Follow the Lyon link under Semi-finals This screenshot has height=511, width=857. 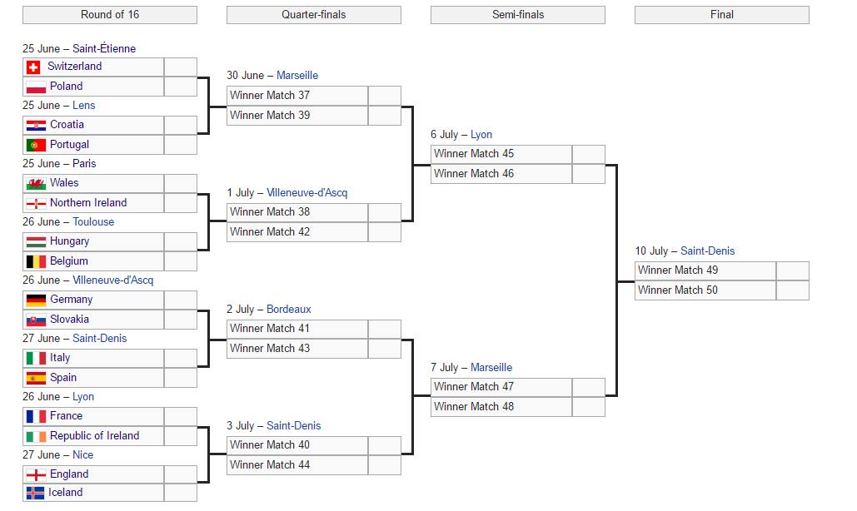481,135
